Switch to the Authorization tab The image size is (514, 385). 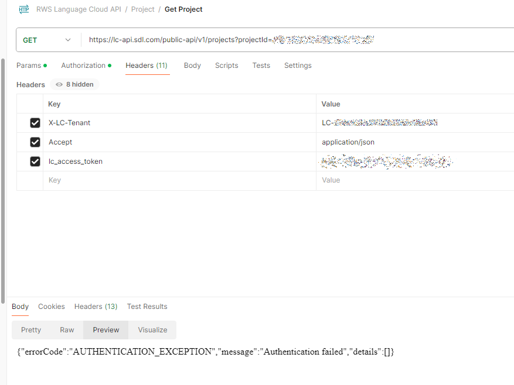tap(86, 66)
